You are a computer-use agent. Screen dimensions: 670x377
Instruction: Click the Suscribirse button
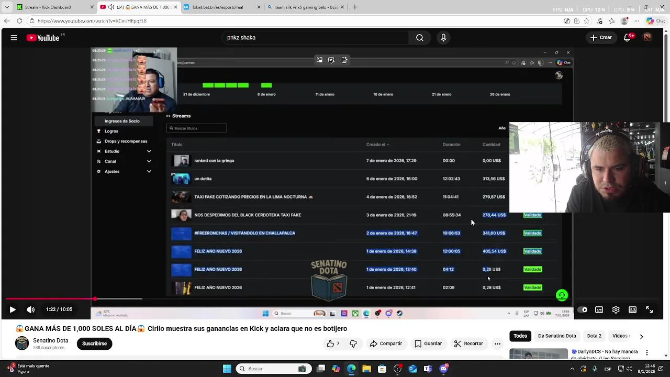[x=94, y=343]
